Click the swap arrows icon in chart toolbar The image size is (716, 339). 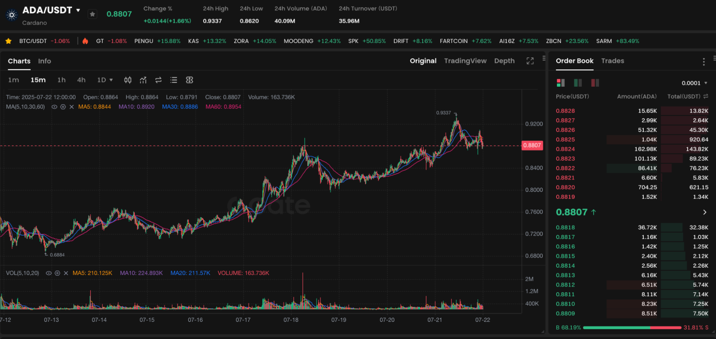point(158,80)
